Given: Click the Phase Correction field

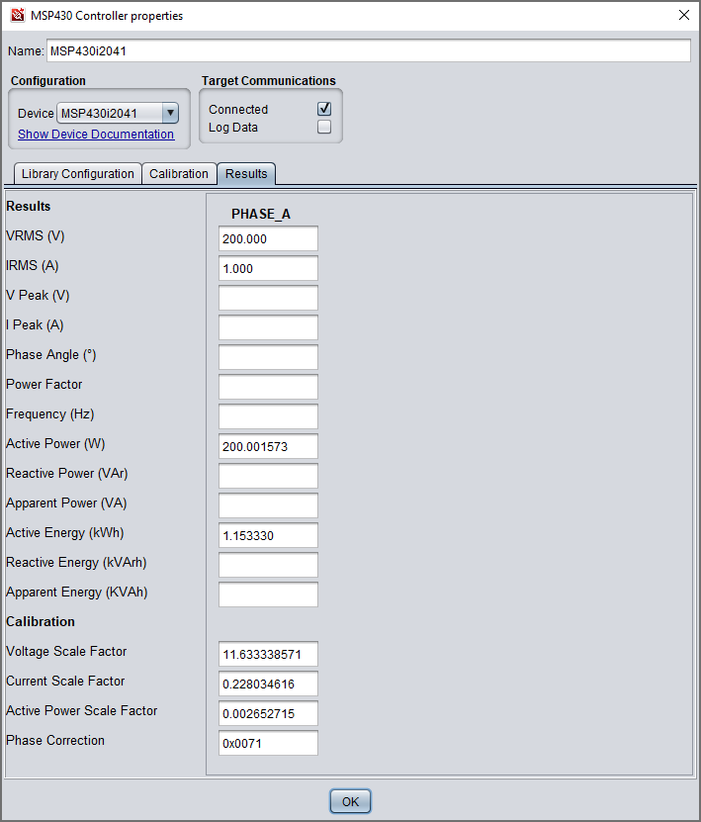Looking at the screenshot, I should (268, 743).
